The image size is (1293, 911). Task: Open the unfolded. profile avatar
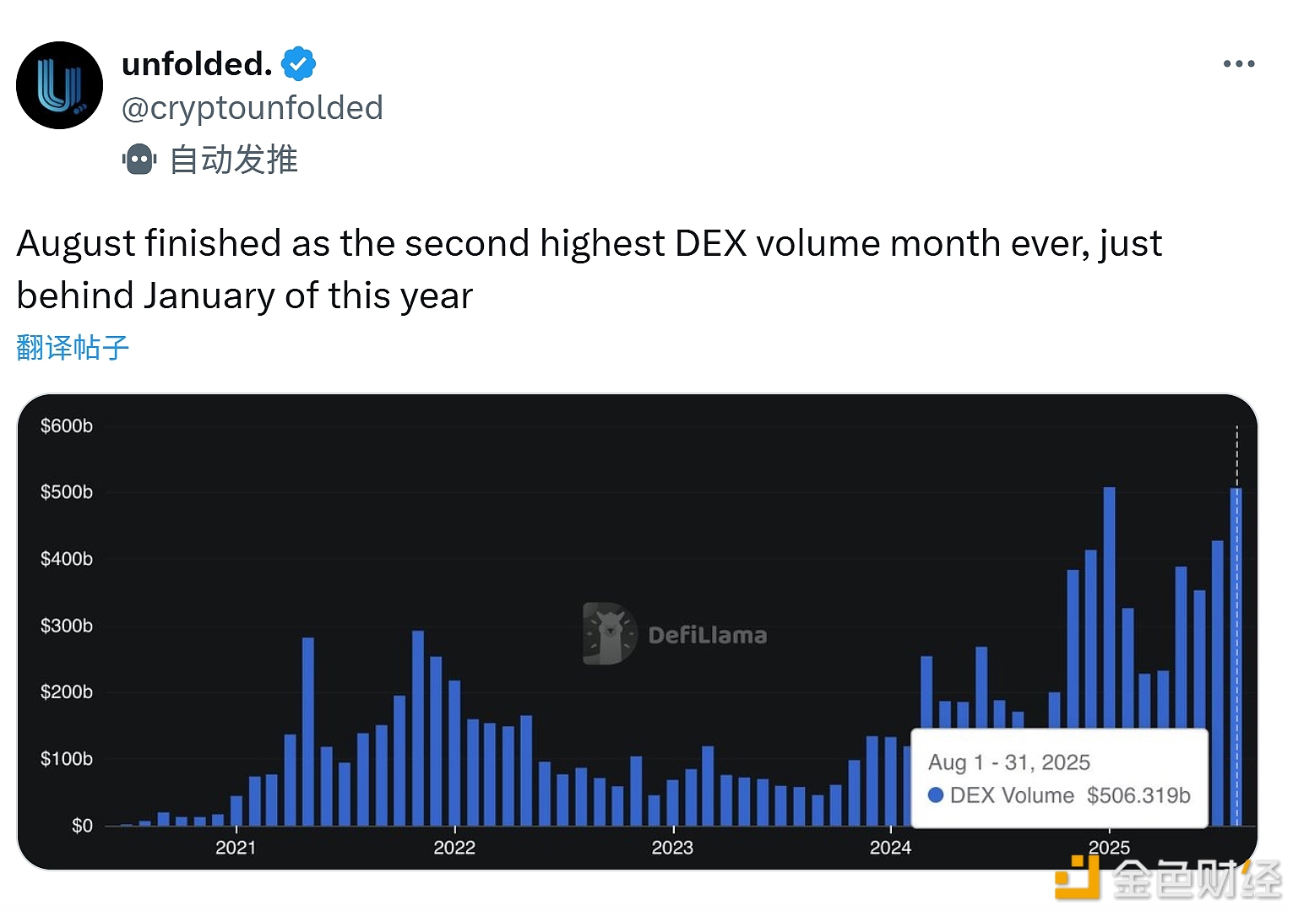point(59,85)
